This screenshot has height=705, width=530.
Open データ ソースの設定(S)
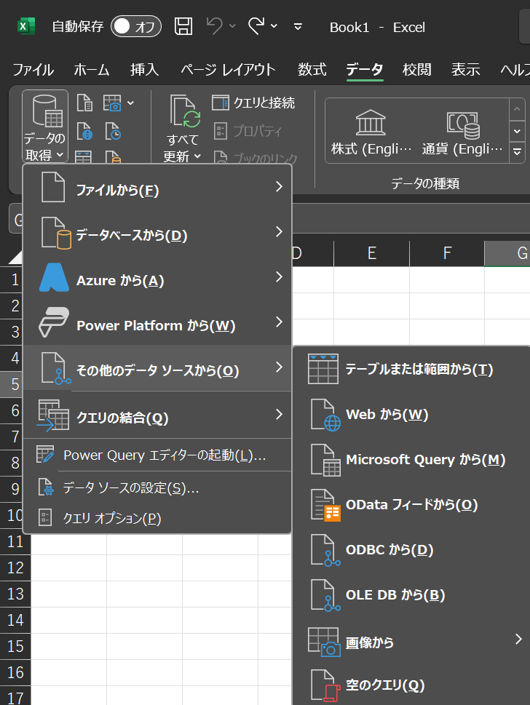[157, 487]
